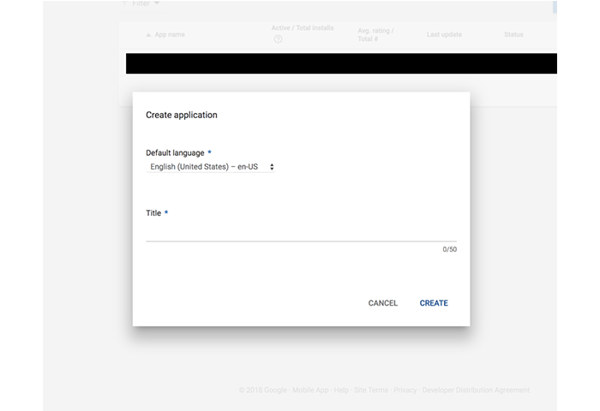Click the up-down arrows on language selector
This screenshot has height=411, width=600.
click(272, 167)
